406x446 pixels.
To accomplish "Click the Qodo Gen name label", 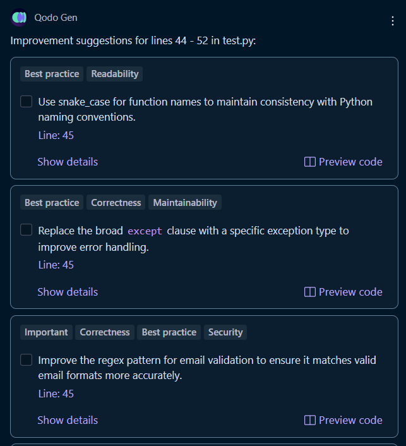I will pyautogui.click(x=56, y=18).
